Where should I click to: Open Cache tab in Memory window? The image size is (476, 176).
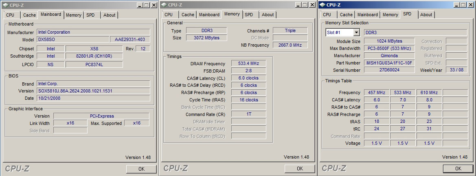pos(188,15)
